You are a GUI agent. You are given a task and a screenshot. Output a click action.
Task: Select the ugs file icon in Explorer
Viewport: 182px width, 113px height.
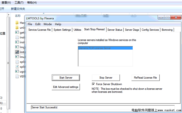[x=17, y=71]
